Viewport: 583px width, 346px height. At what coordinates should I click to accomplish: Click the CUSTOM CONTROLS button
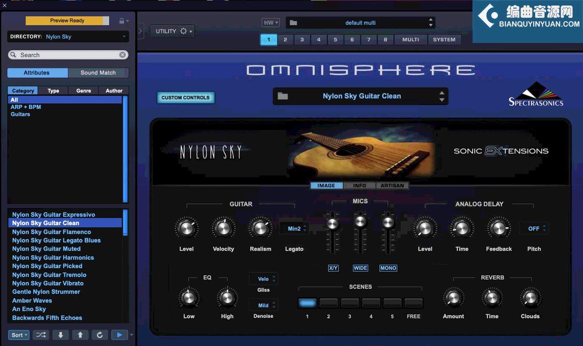186,98
